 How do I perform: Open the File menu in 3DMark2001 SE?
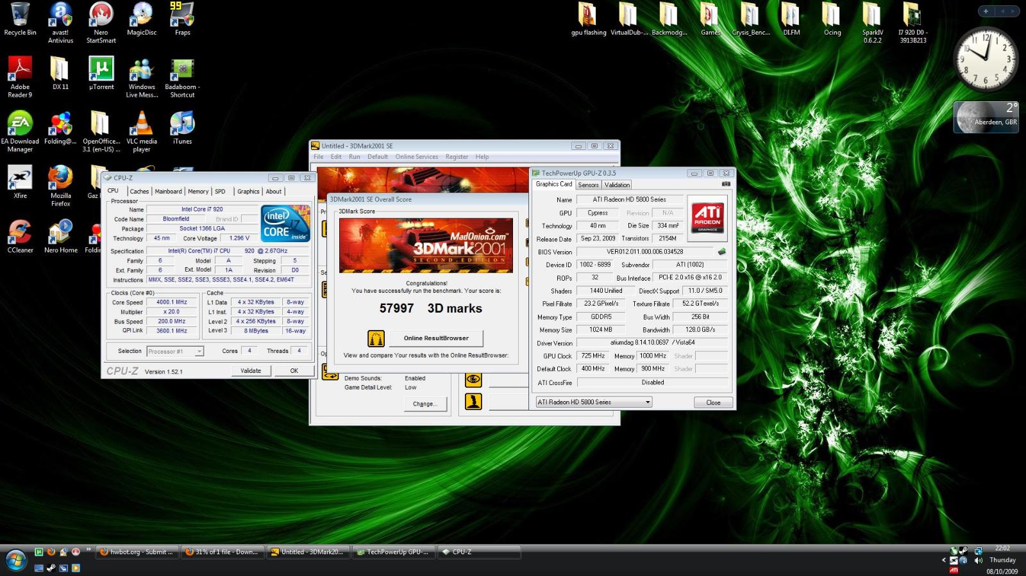pos(318,156)
